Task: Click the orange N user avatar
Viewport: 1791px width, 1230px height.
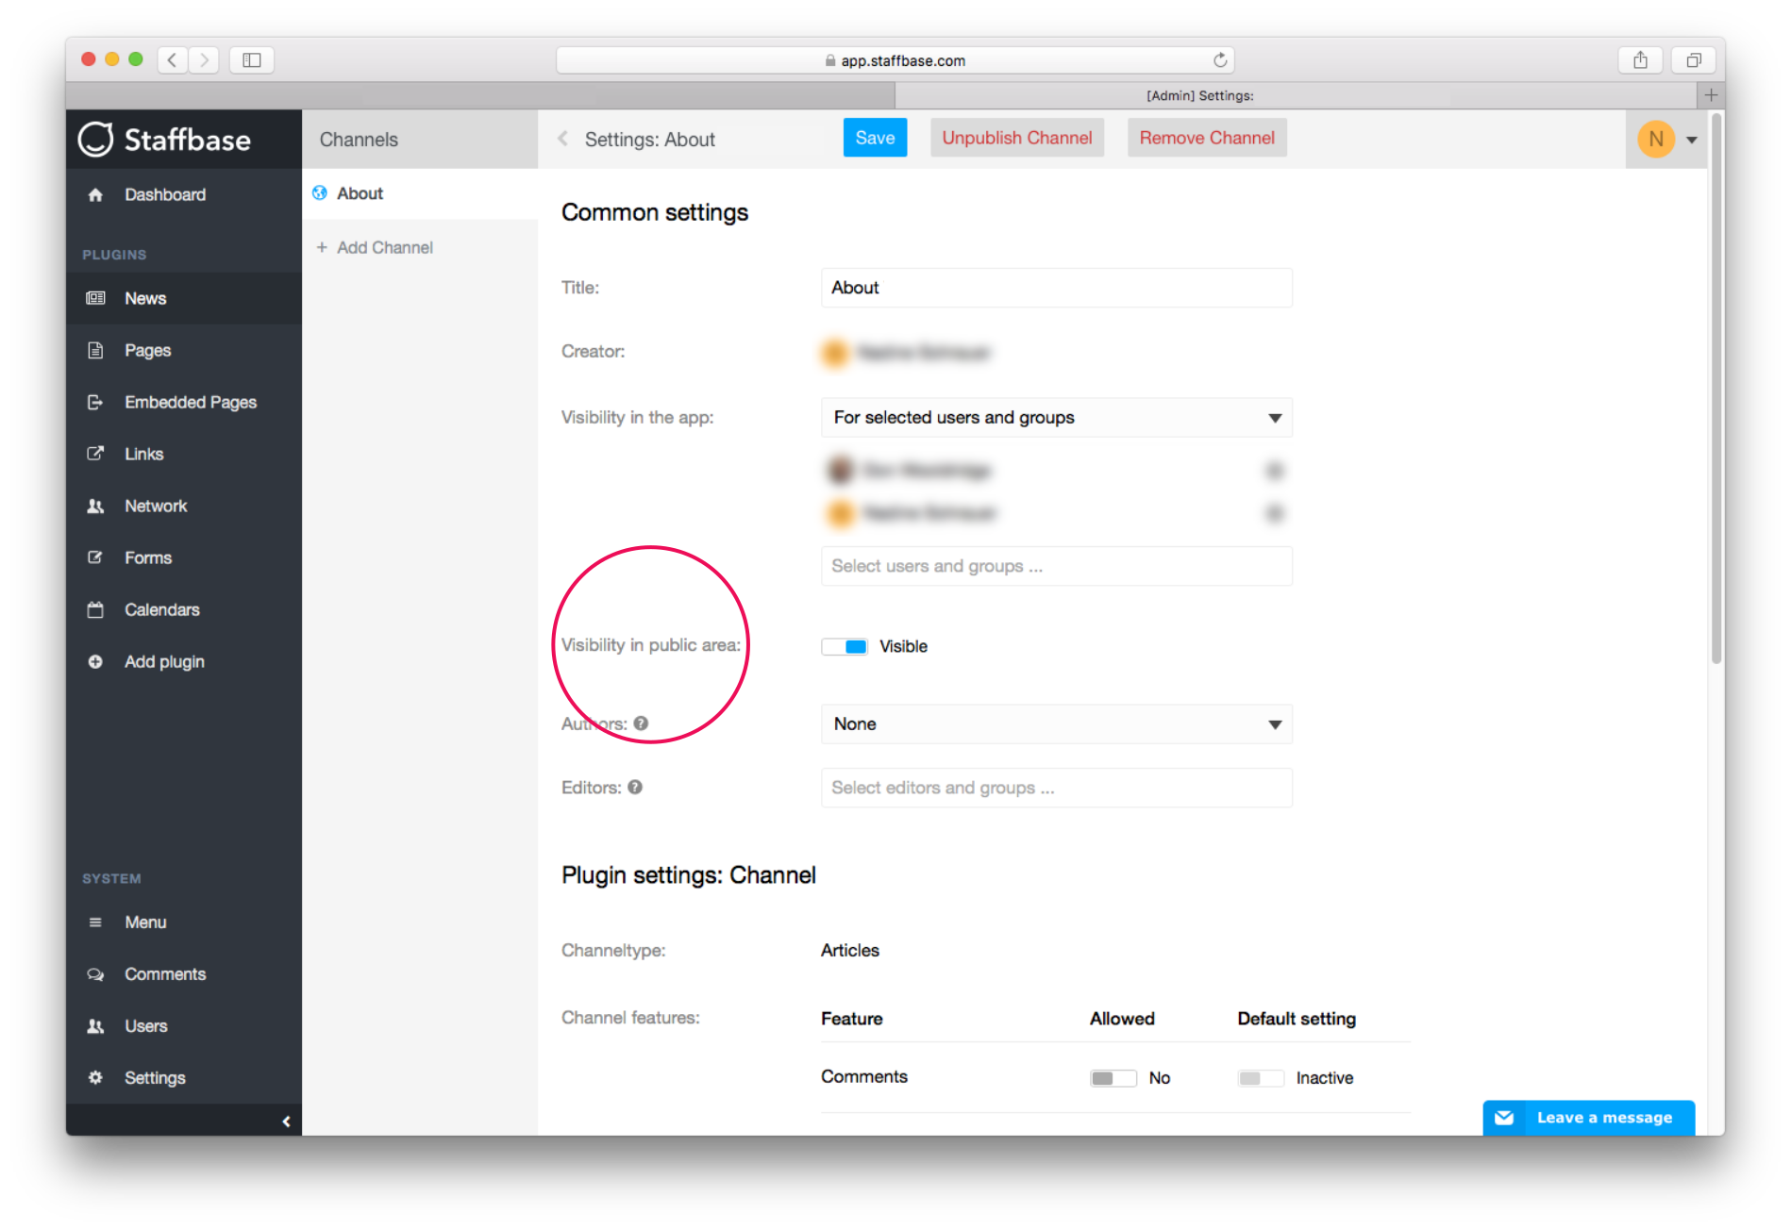Action: point(1656,140)
